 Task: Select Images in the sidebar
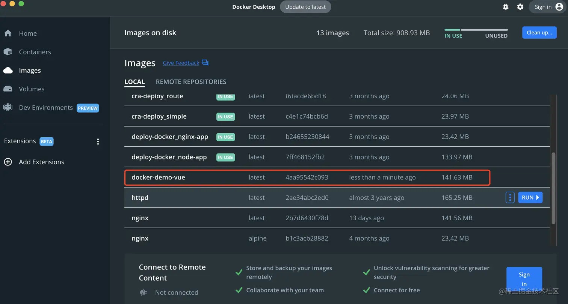point(30,71)
